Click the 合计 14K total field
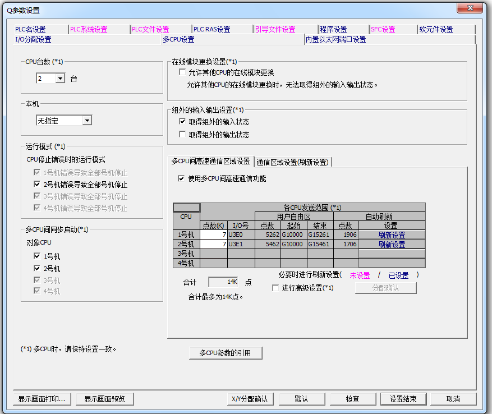 (x=223, y=282)
